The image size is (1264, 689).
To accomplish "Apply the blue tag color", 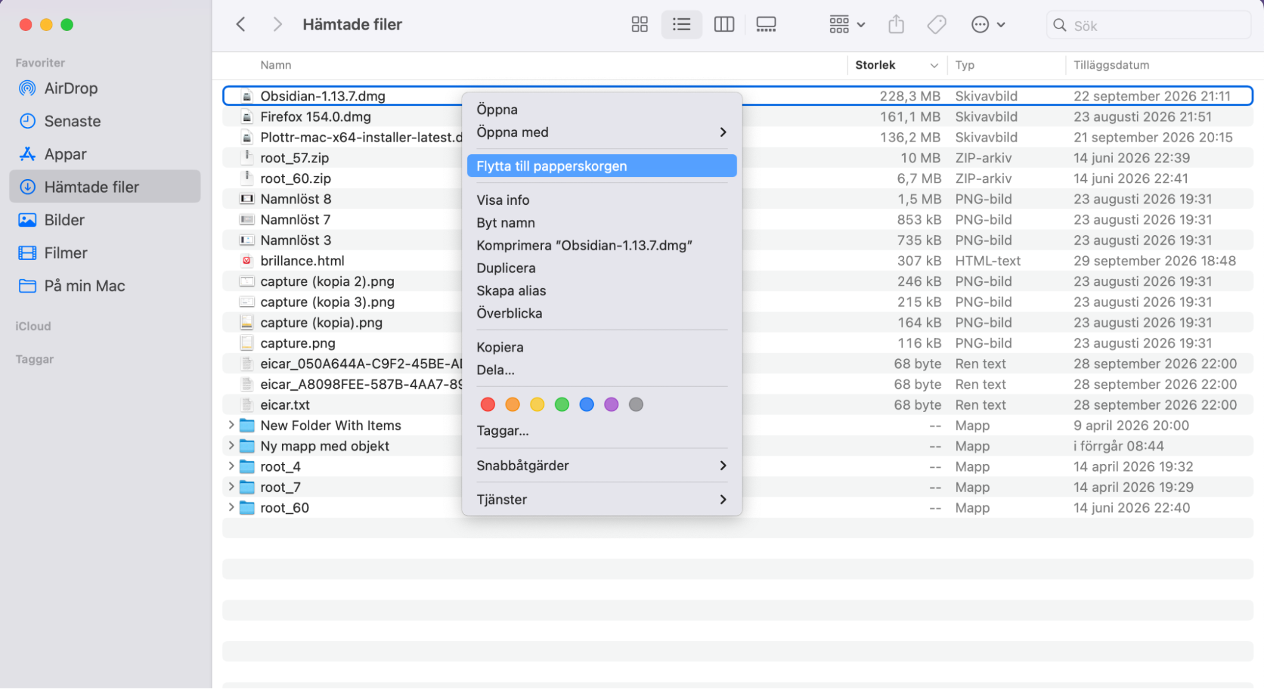I will coord(587,405).
